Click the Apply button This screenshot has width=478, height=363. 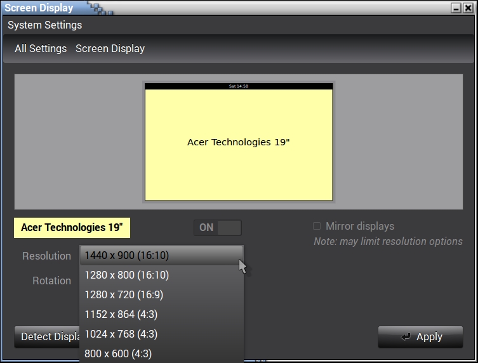coord(420,337)
